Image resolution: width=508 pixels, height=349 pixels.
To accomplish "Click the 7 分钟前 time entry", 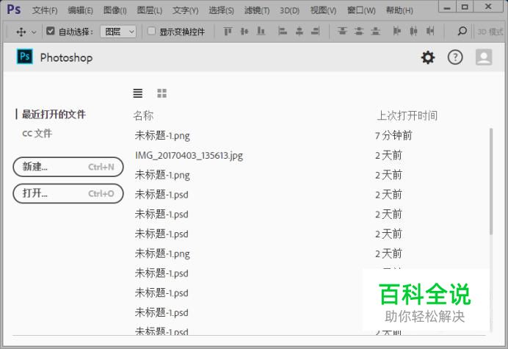I will 393,135.
